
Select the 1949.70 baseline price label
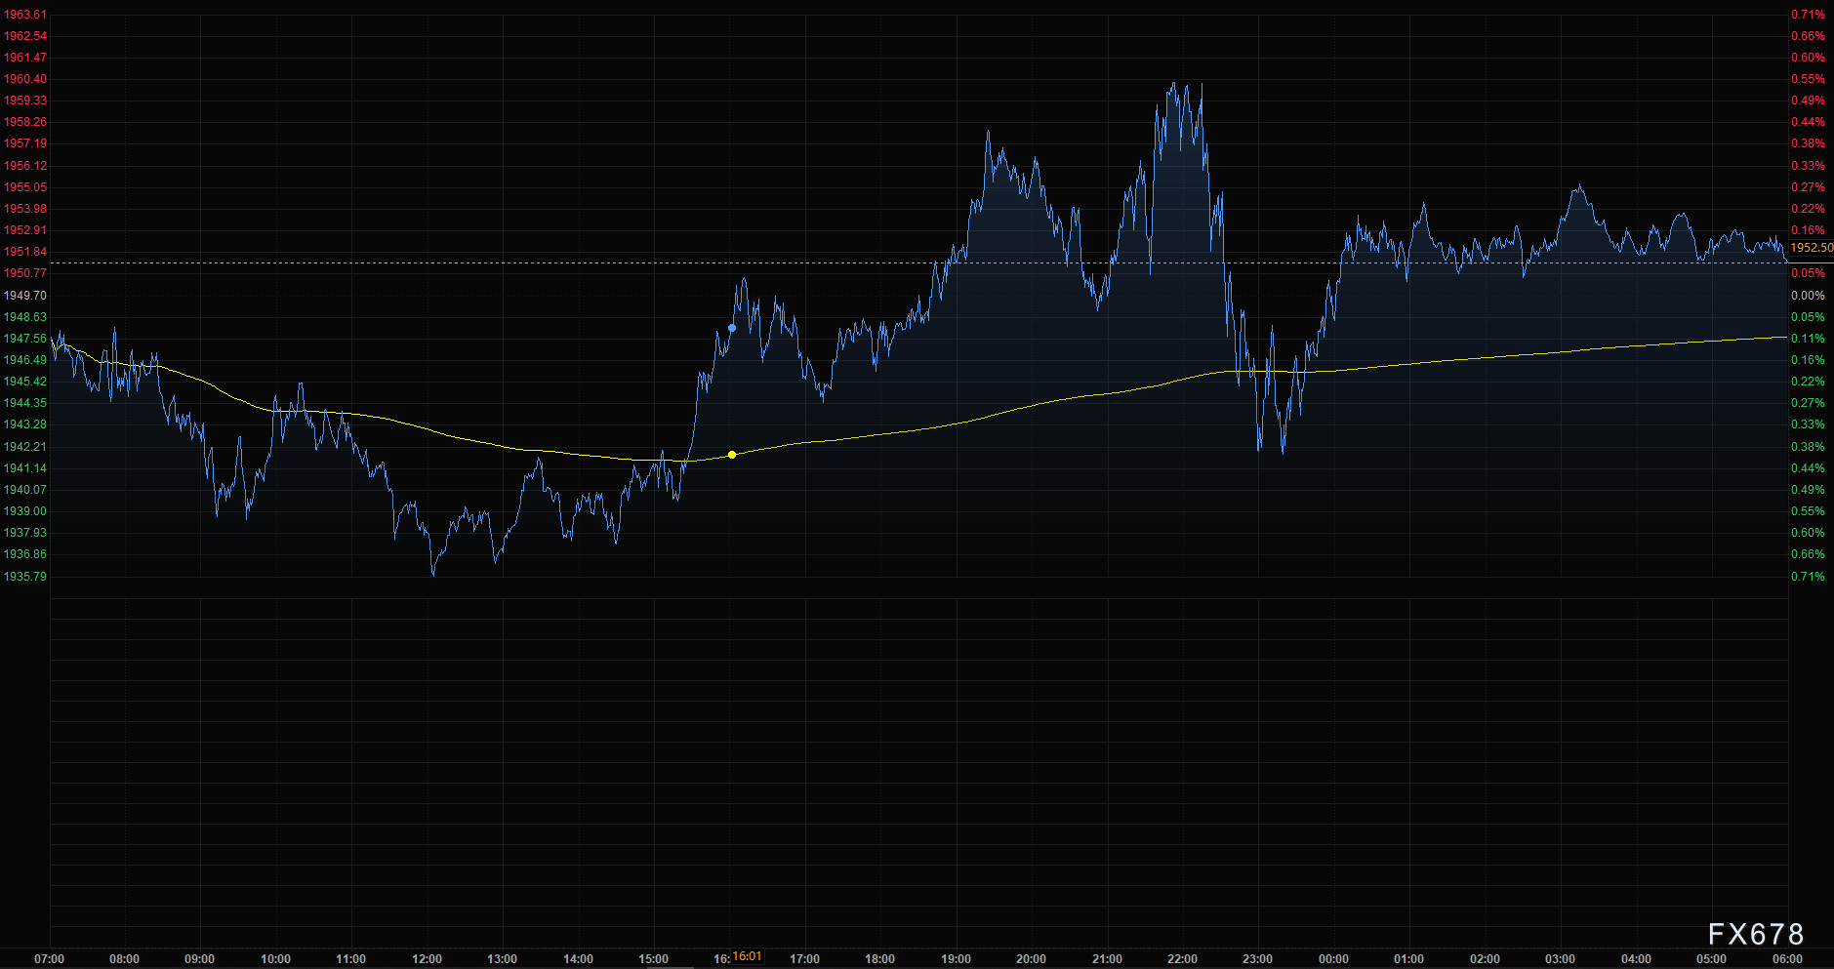(x=25, y=296)
